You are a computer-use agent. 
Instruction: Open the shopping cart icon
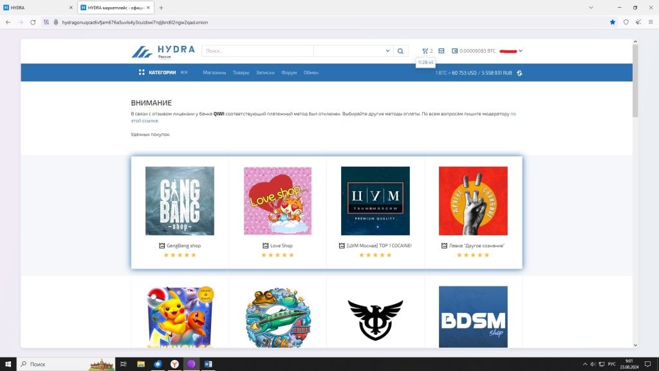click(x=425, y=51)
